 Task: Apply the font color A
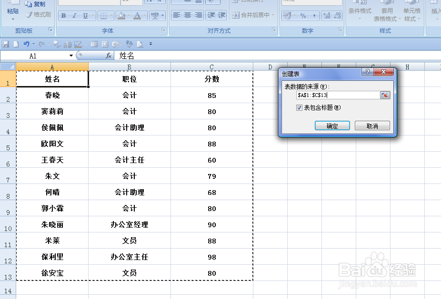coord(137,15)
